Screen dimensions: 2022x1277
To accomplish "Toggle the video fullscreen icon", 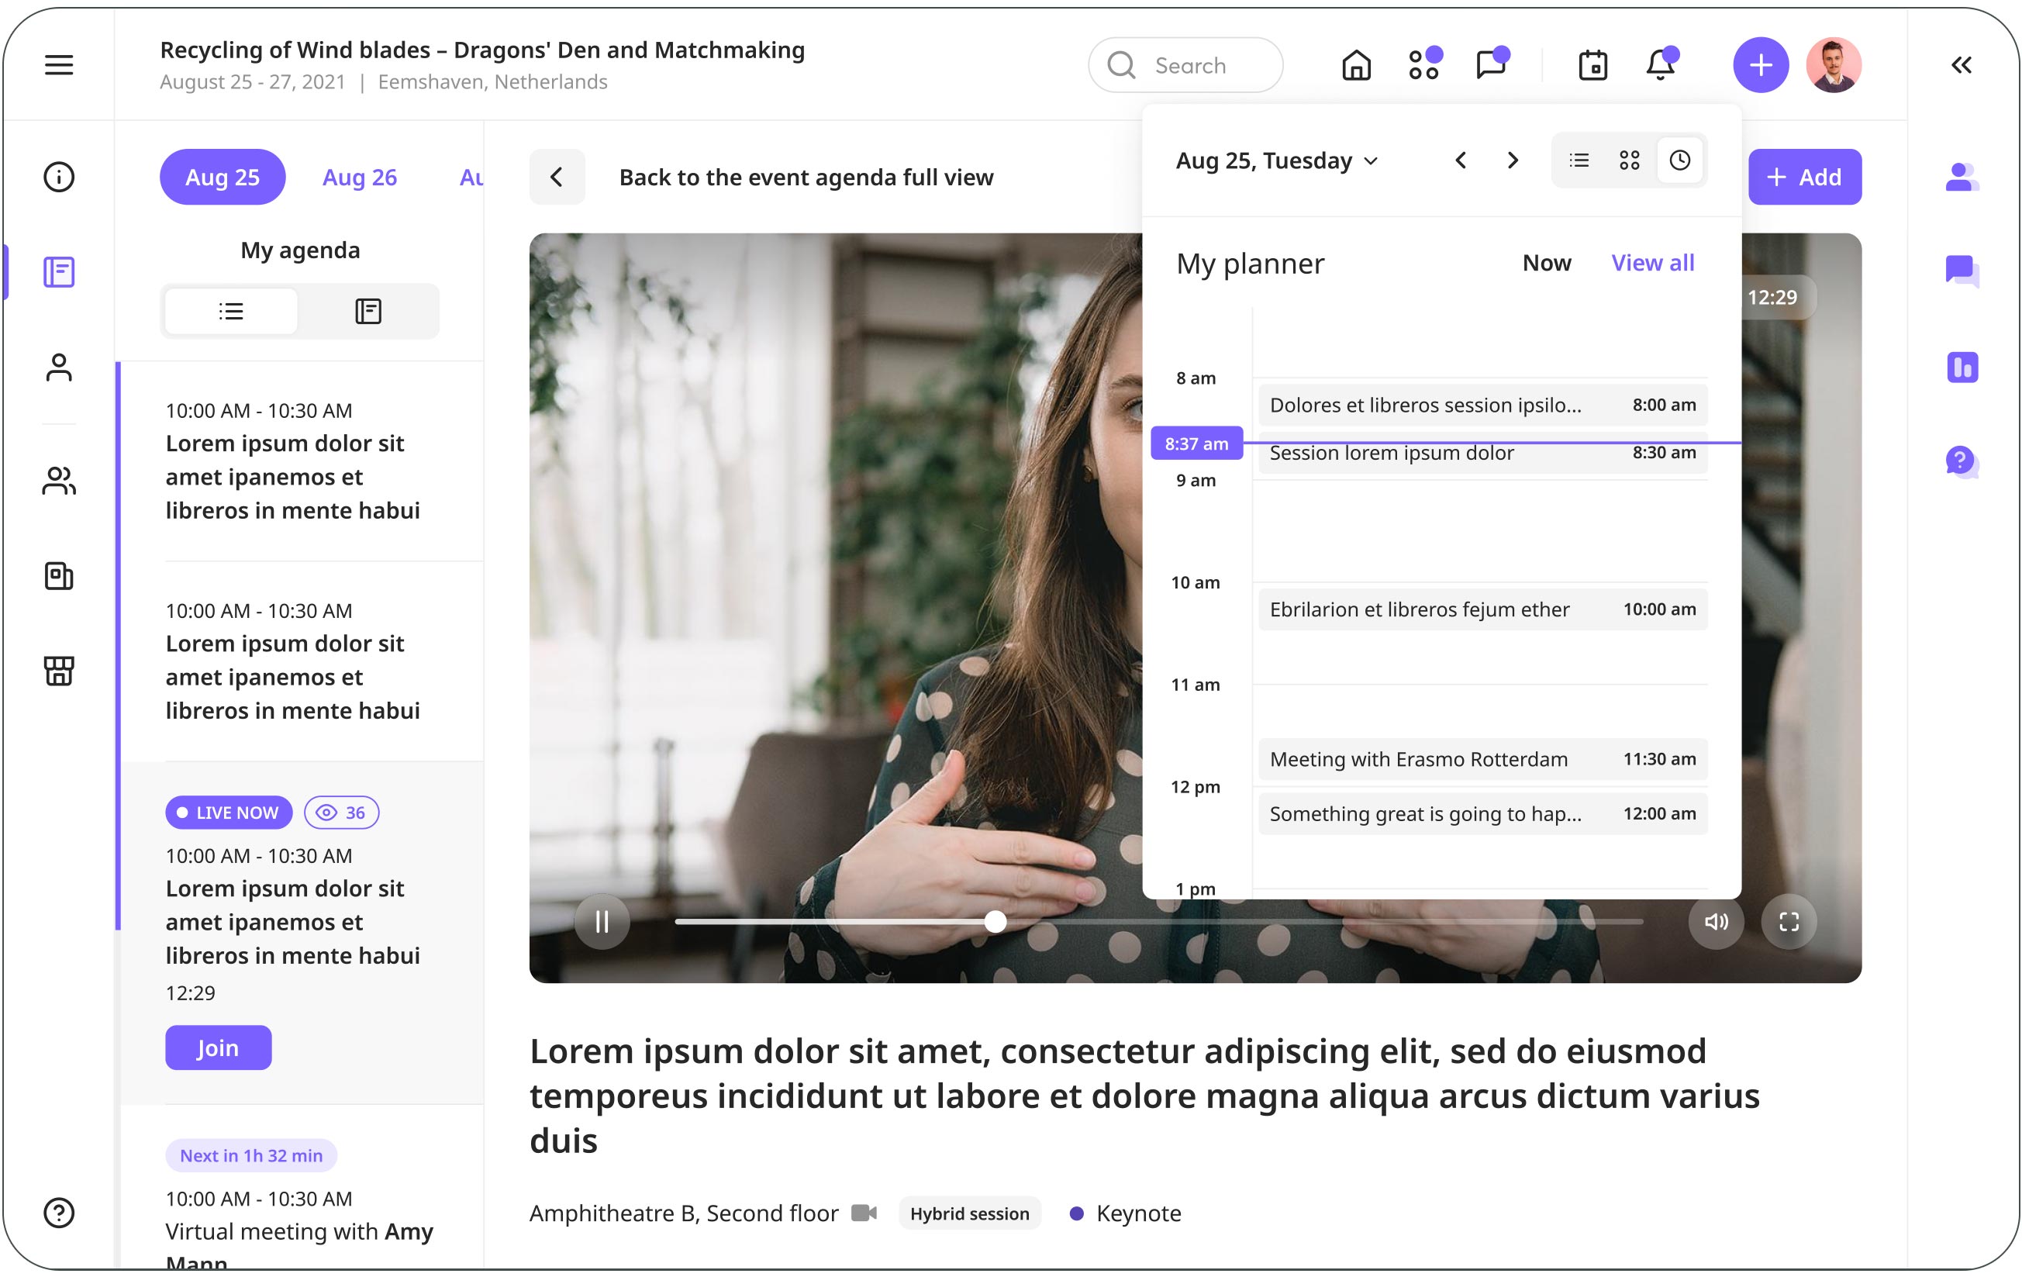I will point(1789,922).
